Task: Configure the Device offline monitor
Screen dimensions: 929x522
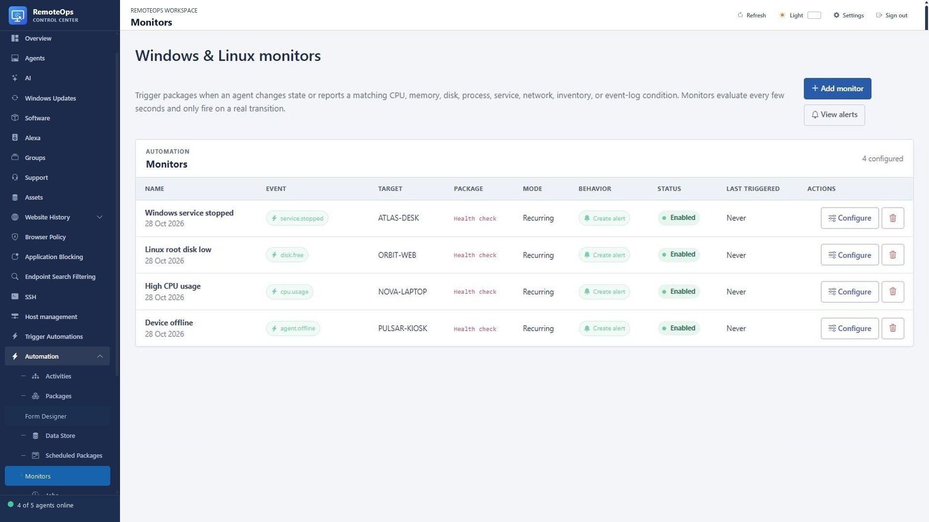Action: [850, 329]
